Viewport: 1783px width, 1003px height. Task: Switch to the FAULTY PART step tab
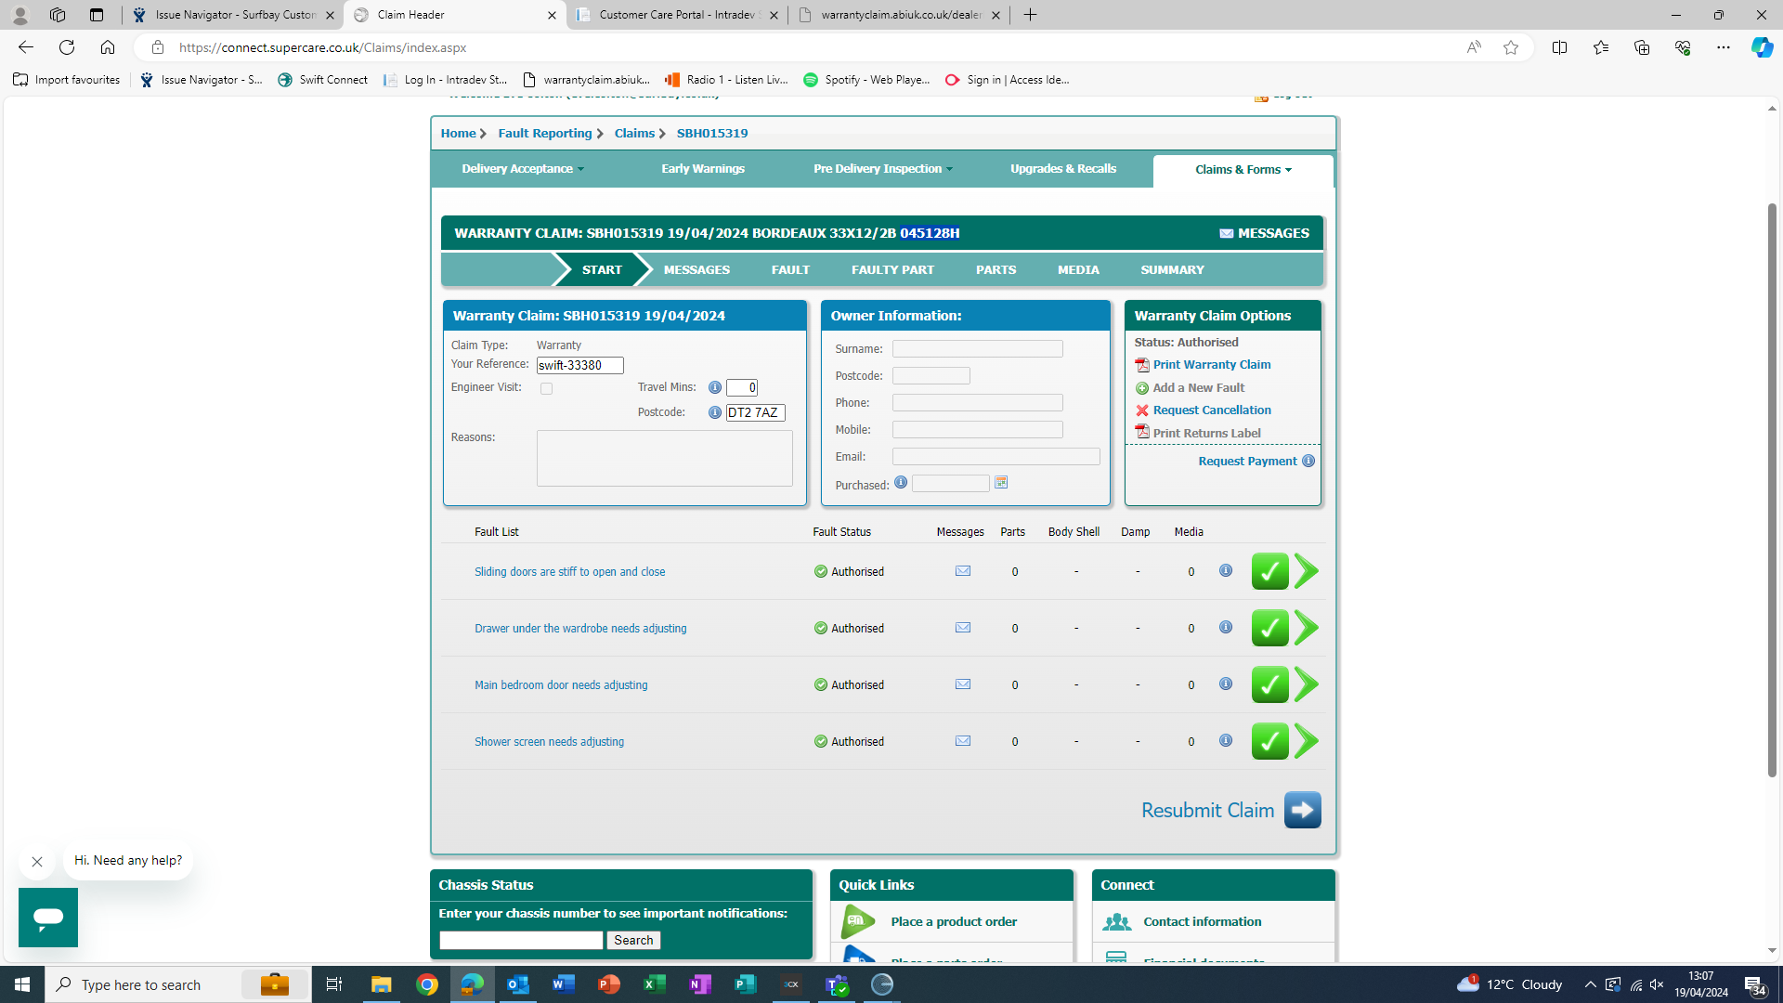(x=892, y=270)
